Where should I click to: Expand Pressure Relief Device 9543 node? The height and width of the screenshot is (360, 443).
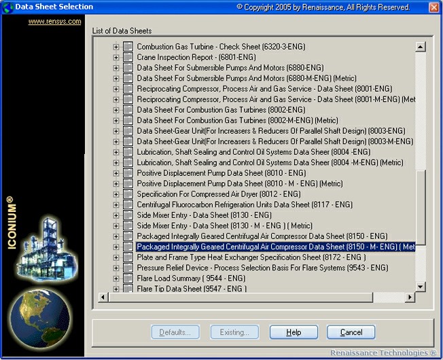pyautogui.click(x=116, y=268)
